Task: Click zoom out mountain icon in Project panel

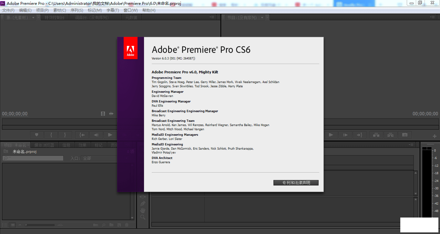Action: click(x=20, y=225)
